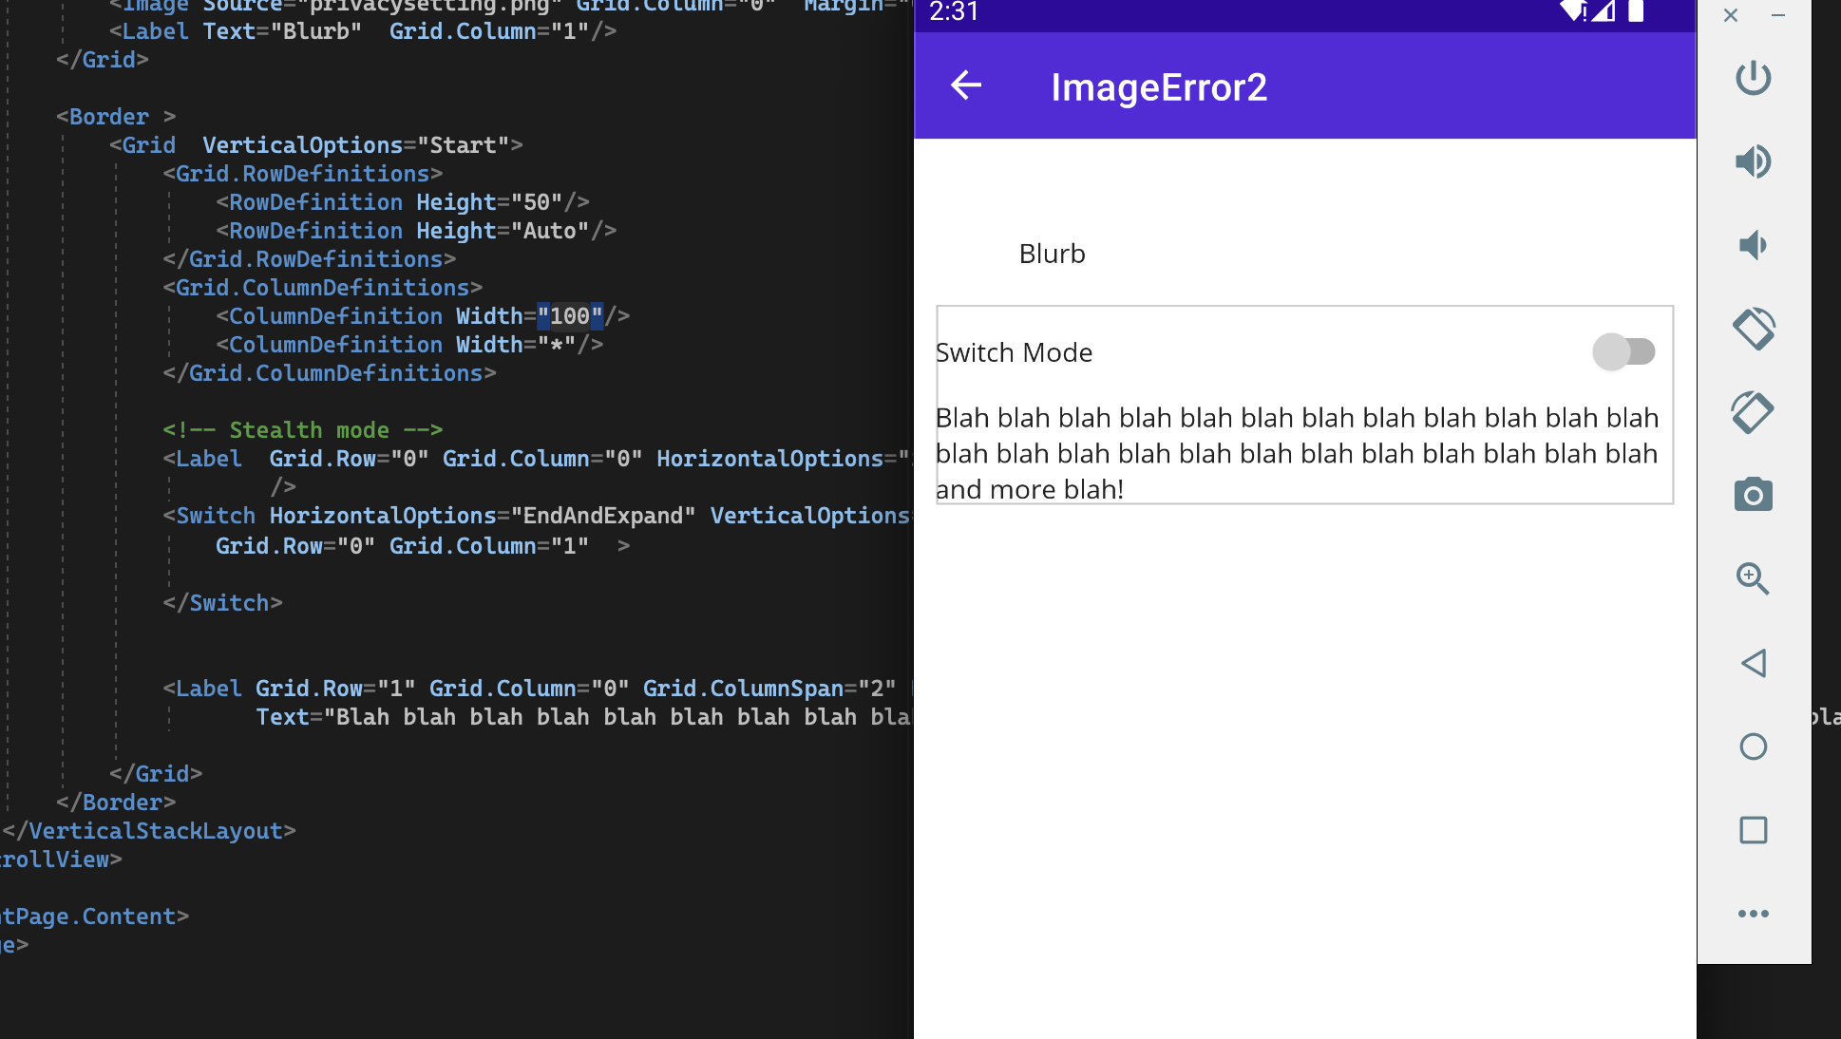This screenshot has height=1039, width=1841.
Task: Tap the back arrow on ImageError2 page
Action: [x=965, y=85]
